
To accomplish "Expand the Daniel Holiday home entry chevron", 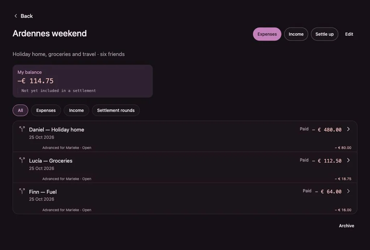I will coord(348,129).
